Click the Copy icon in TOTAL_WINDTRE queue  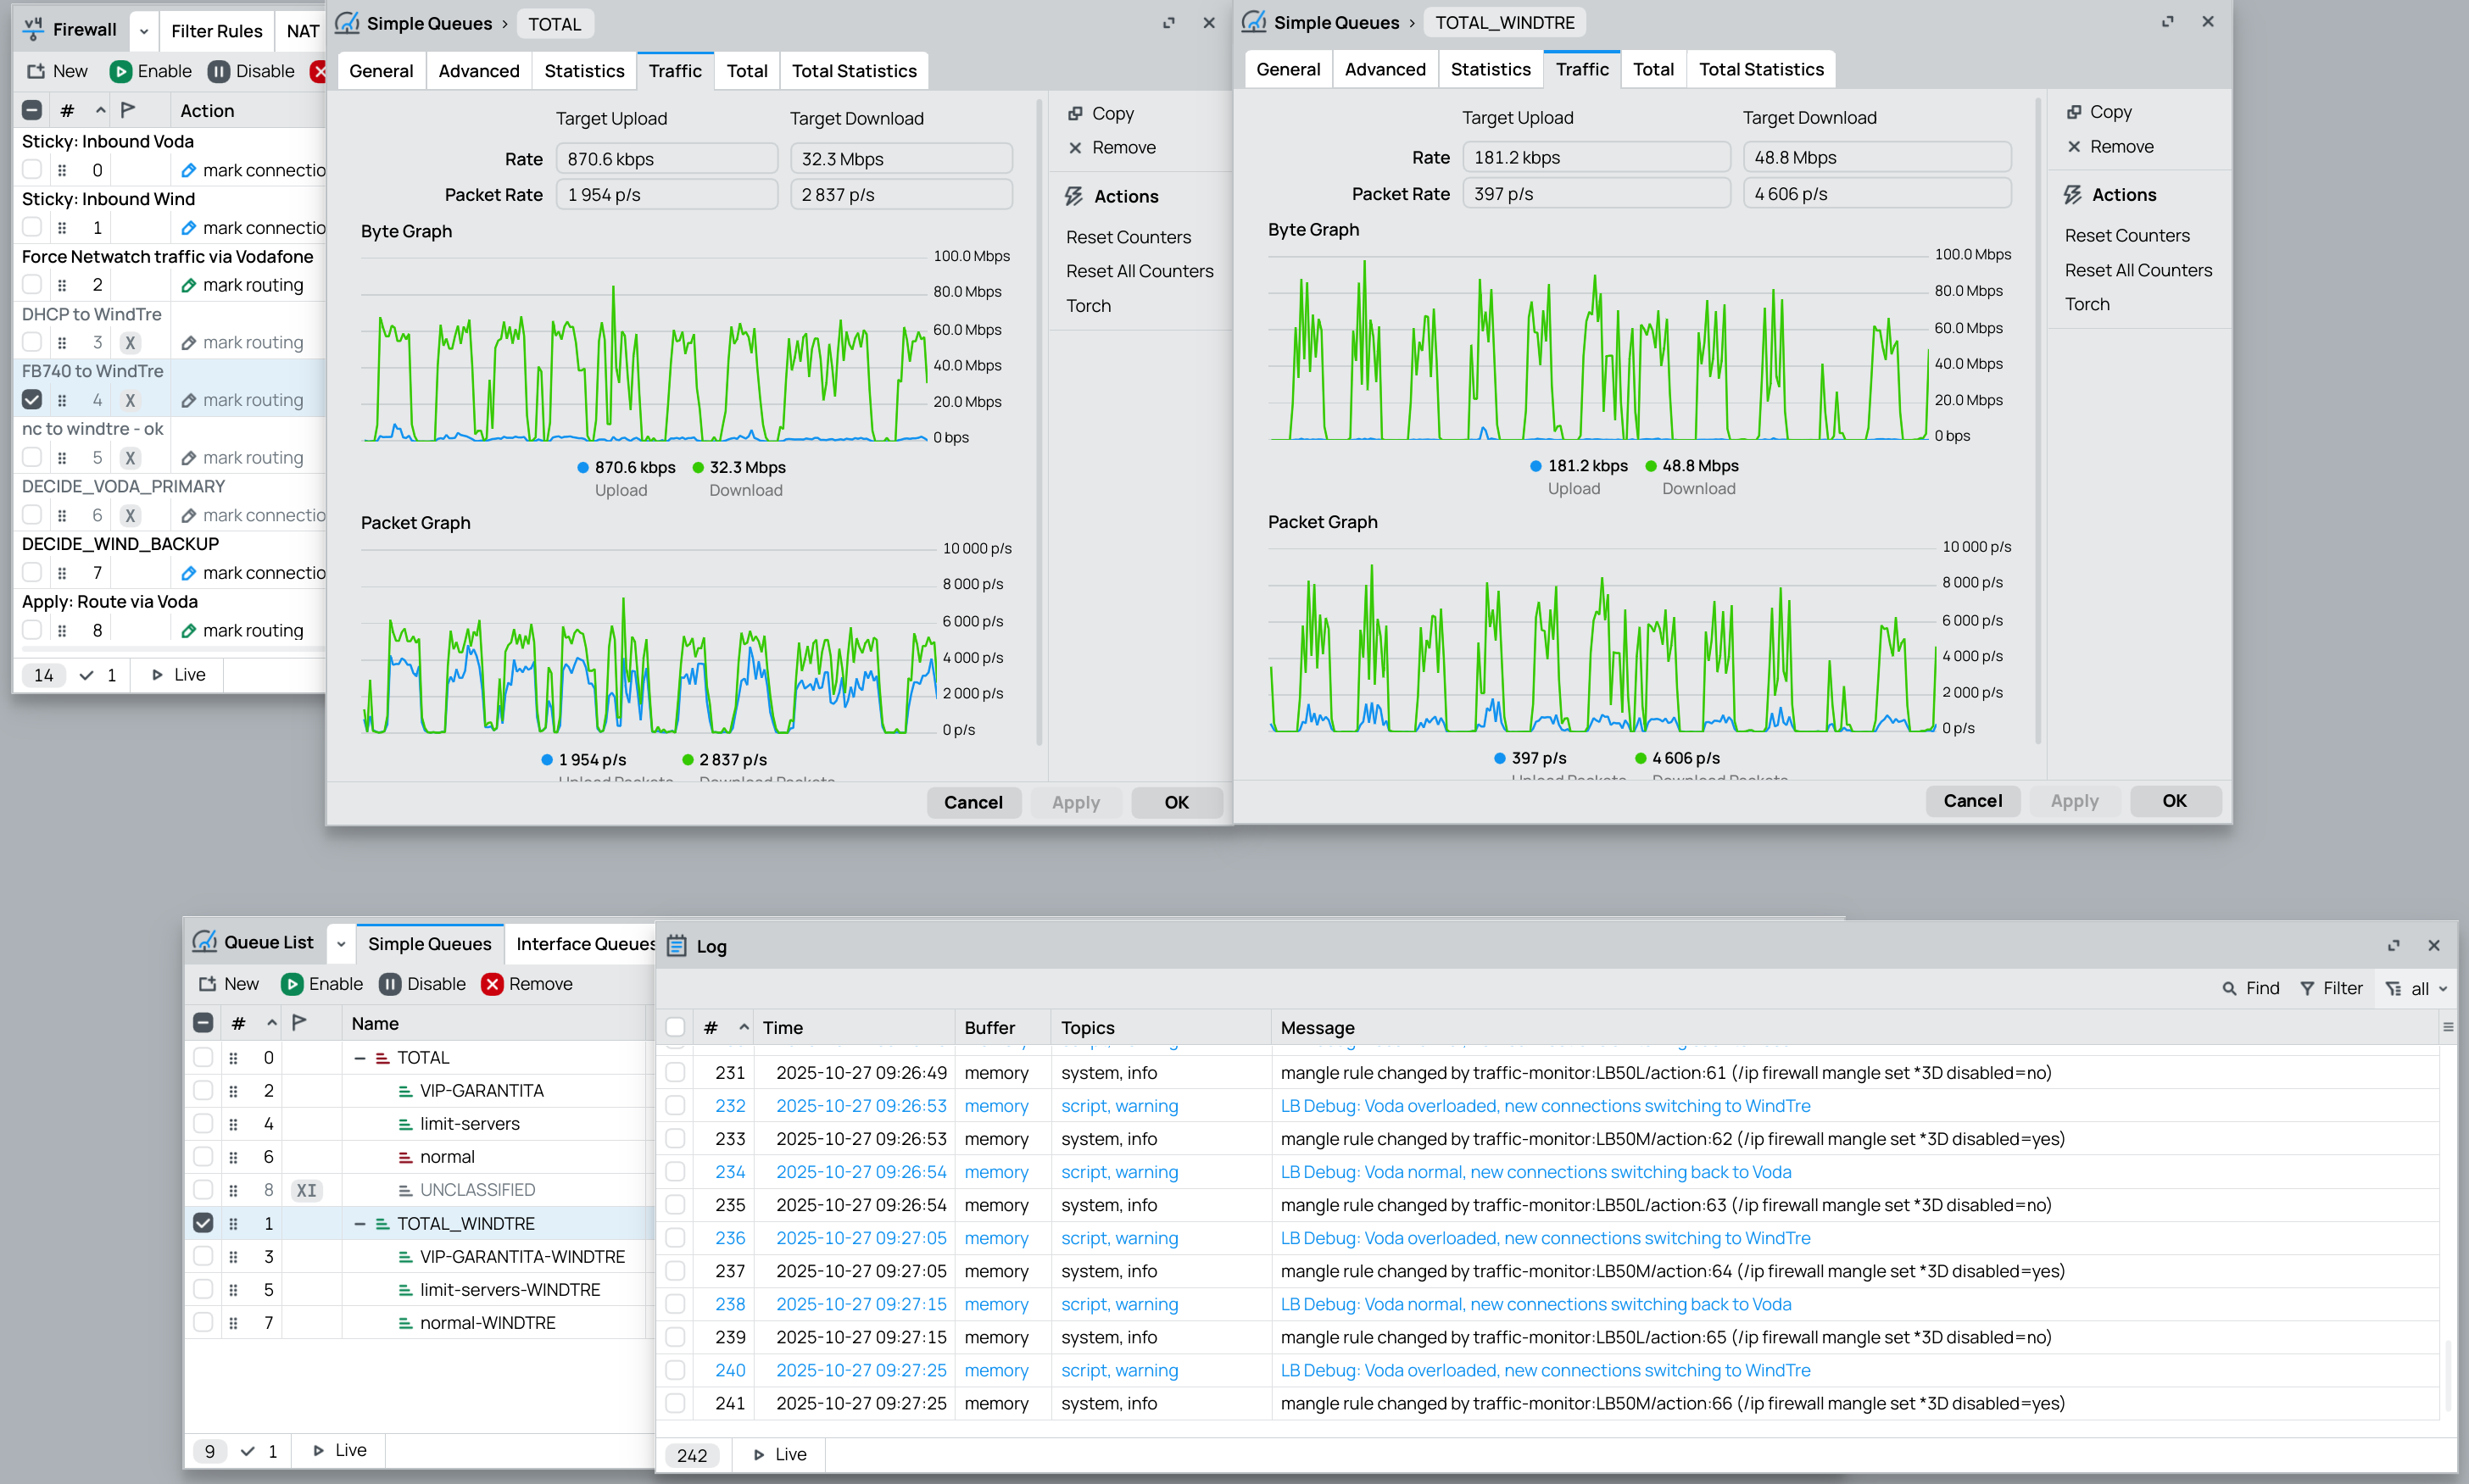click(2074, 112)
